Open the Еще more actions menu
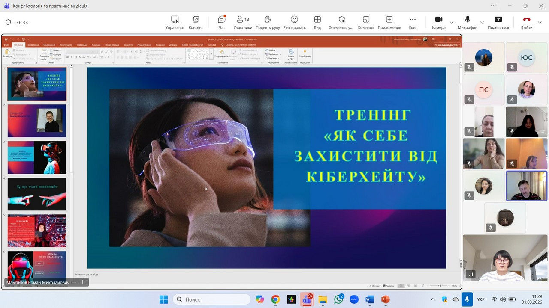Image resolution: width=549 pixels, height=308 pixels. point(413,22)
